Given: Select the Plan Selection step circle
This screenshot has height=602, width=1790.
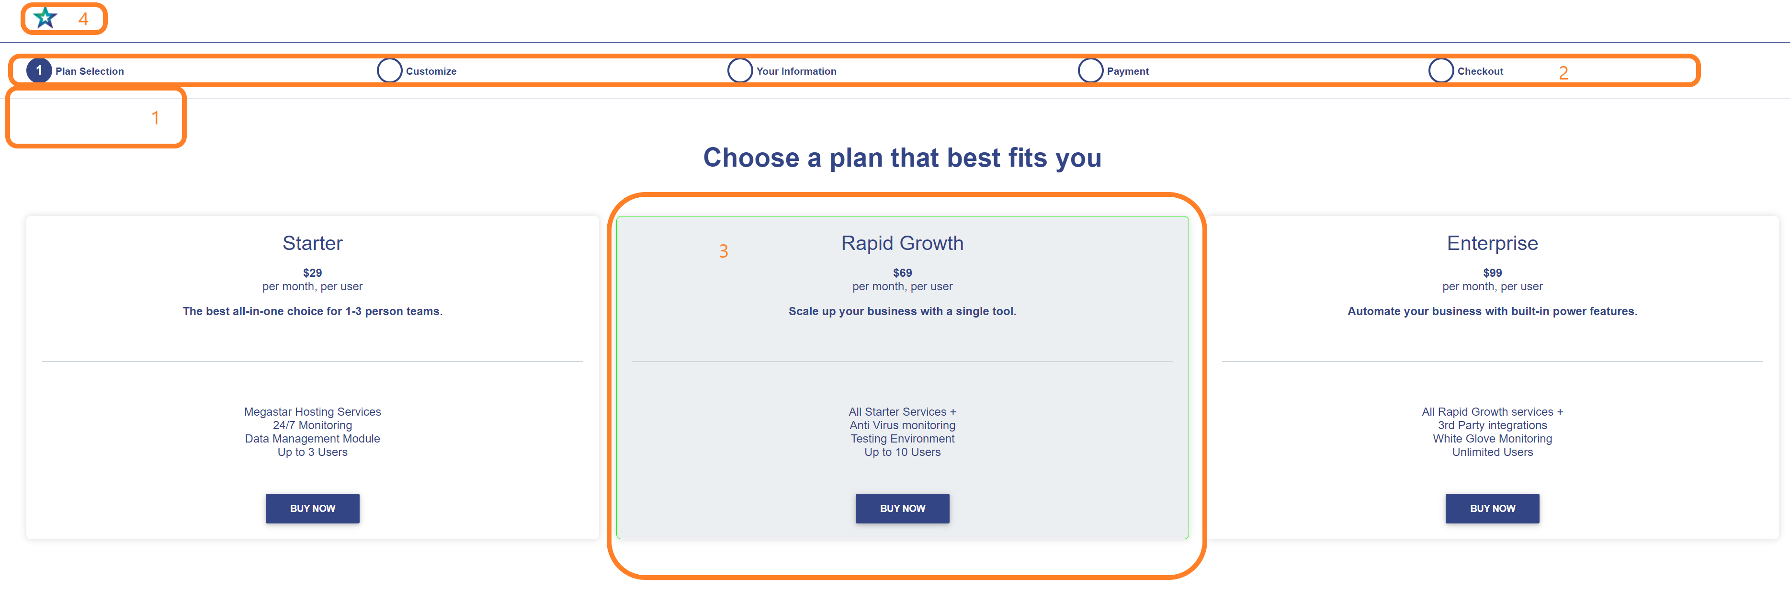Looking at the screenshot, I should [x=39, y=70].
